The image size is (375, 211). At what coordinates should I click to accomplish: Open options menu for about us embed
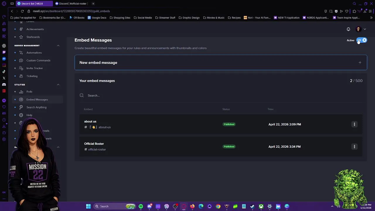pyautogui.click(x=354, y=124)
